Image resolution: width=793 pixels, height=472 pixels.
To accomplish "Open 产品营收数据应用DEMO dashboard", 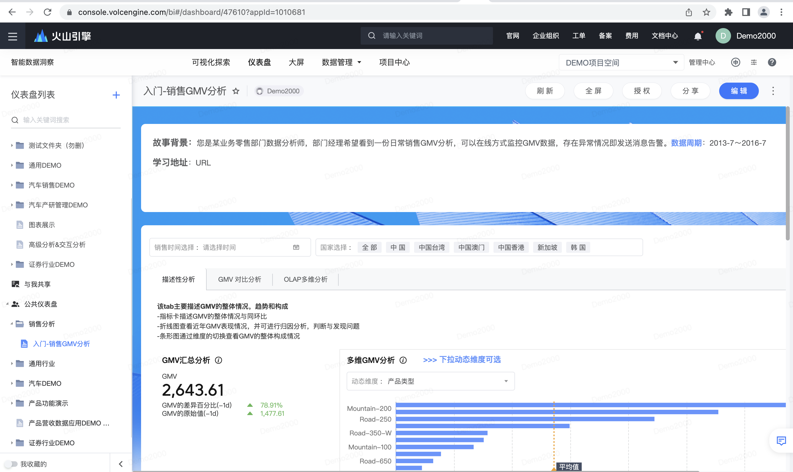I will 68,423.
